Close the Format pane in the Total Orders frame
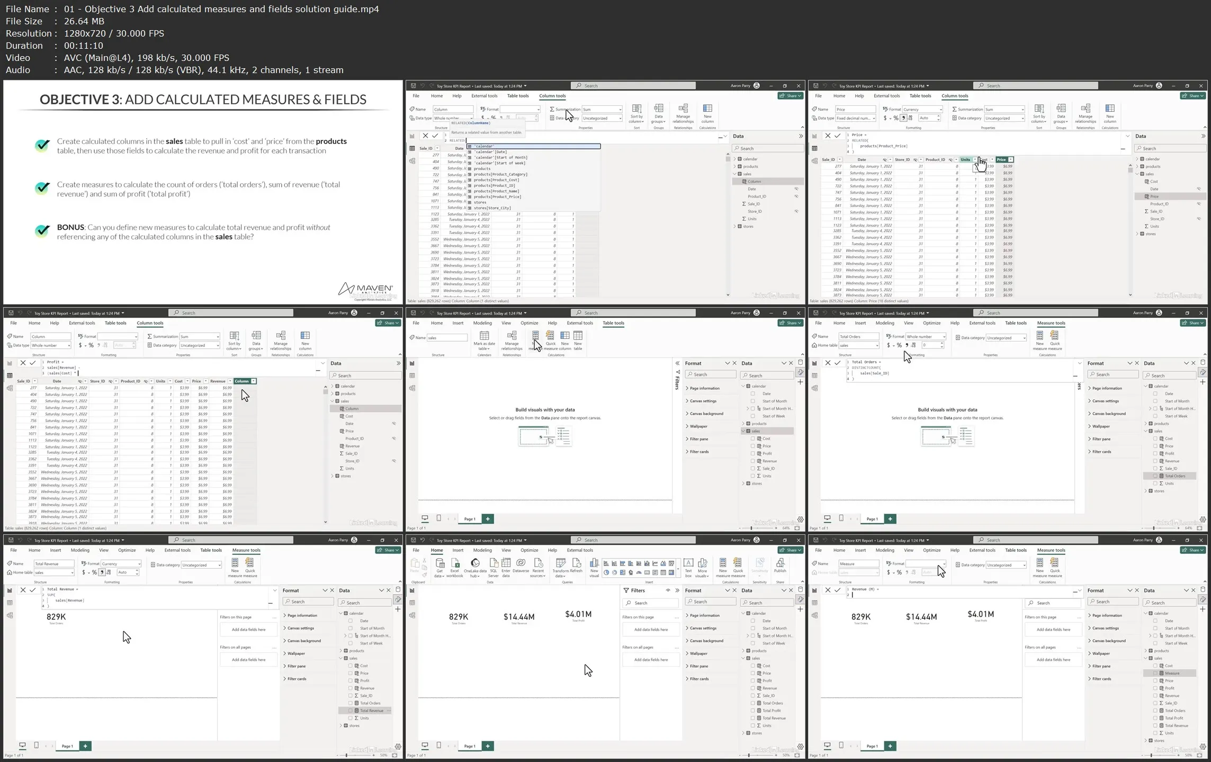 click(1137, 363)
